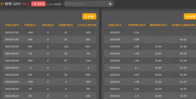Select the 2025/06/23 date cell
Screen dimensions: 196x99
point(12,82)
